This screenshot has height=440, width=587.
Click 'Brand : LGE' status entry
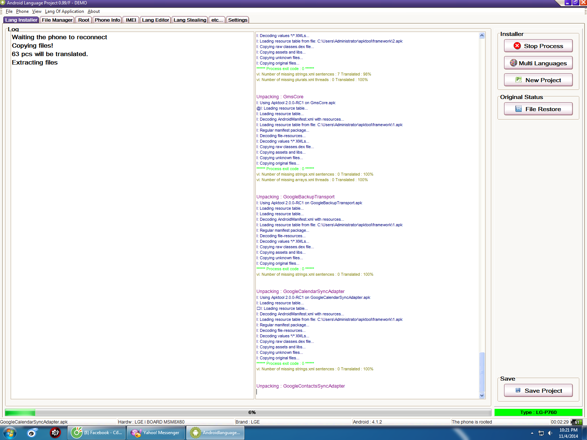click(x=248, y=422)
